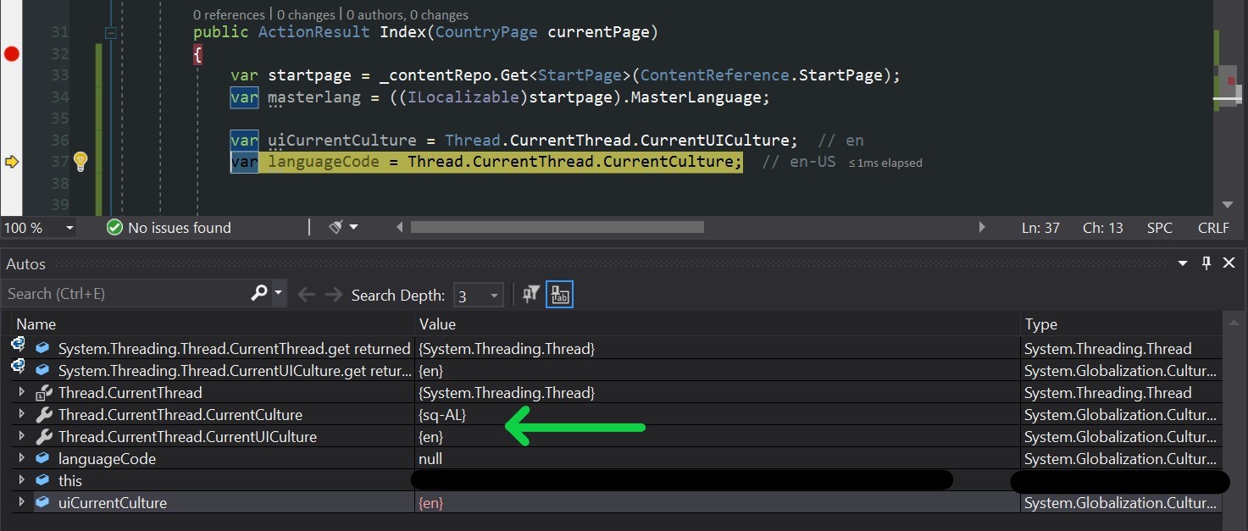
Task: Click the yellow current statement arrow
Action: coord(11,161)
